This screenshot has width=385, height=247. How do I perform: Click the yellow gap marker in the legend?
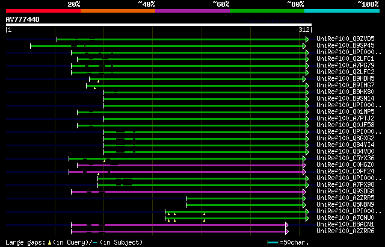[x=49, y=243]
